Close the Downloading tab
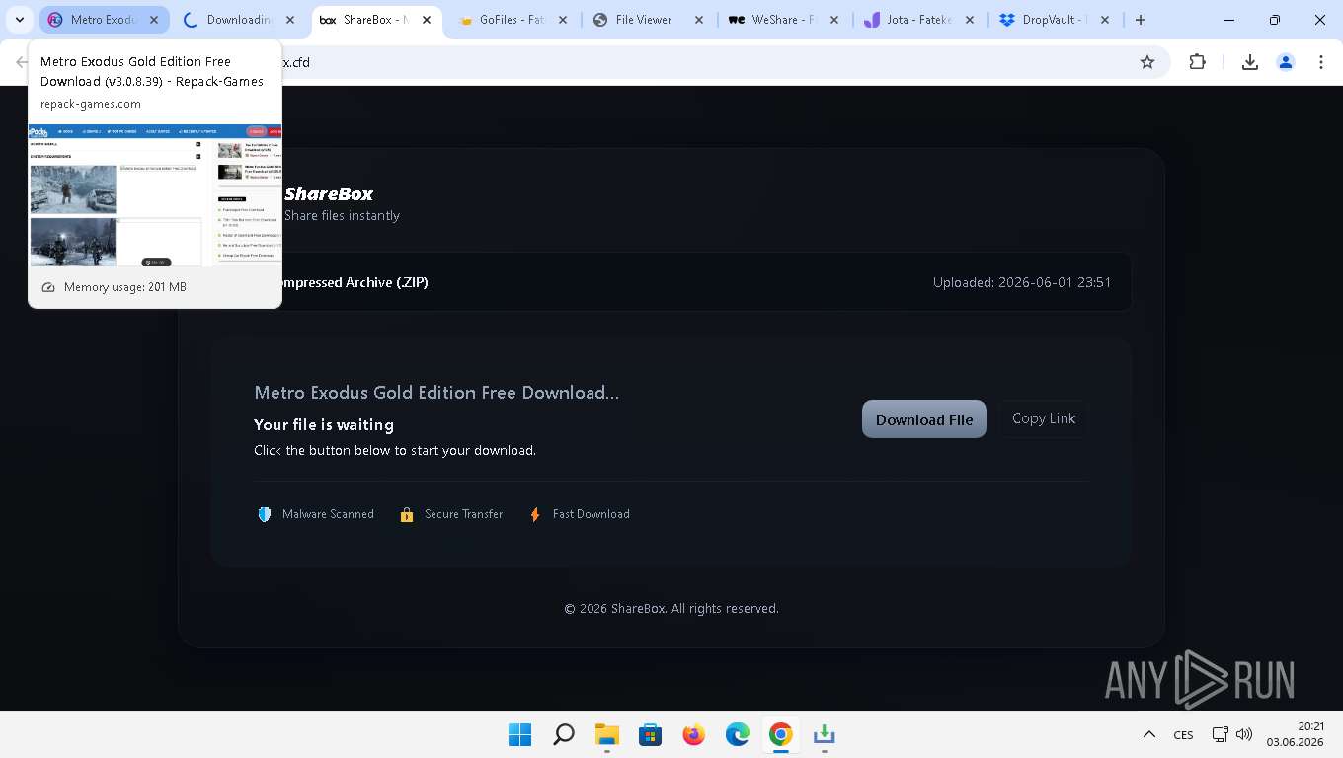Screen dimensions: 1343x758 point(290,20)
